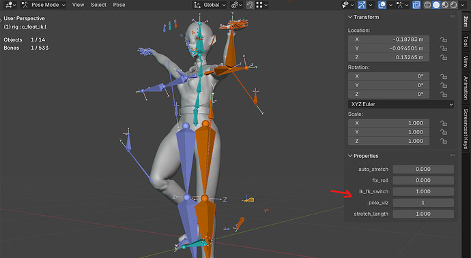Toggle Show Overlays button
471x258 pixels.
click(x=382, y=5)
